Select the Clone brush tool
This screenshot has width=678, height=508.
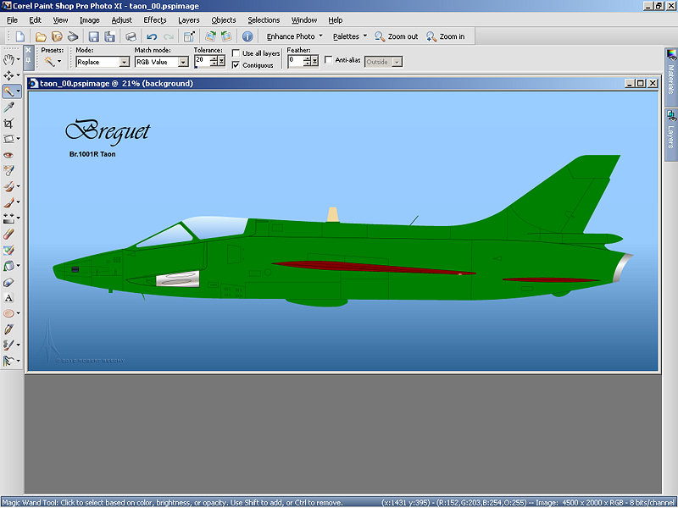click(x=8, y=186)
